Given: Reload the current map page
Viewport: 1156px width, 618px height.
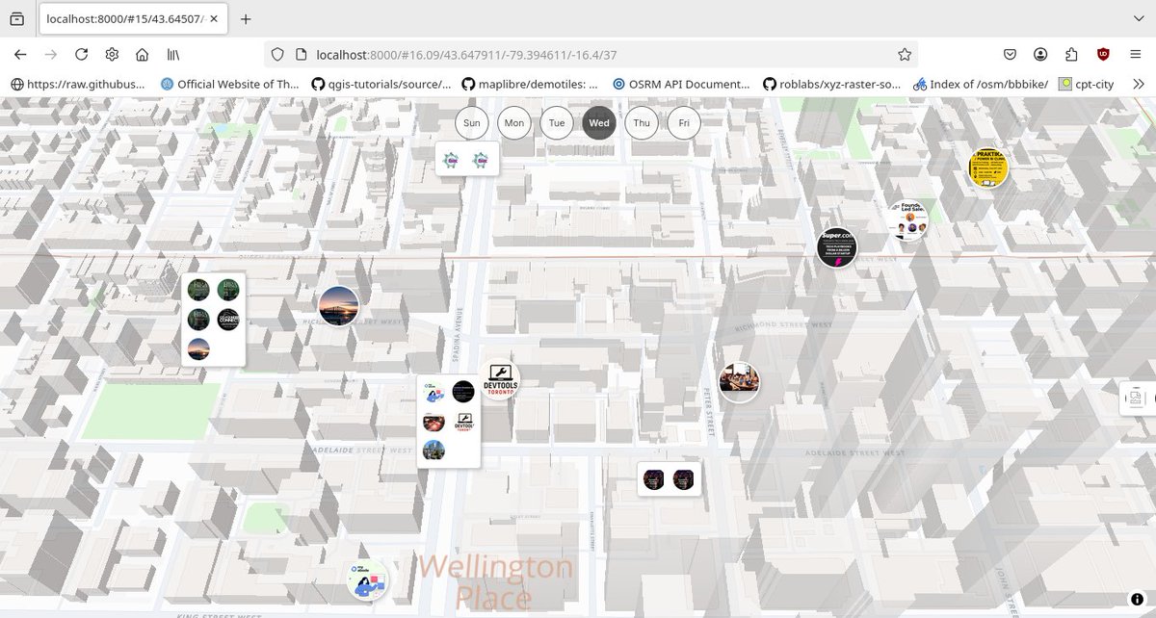Looking at the screenshot, I should point(82,55).
